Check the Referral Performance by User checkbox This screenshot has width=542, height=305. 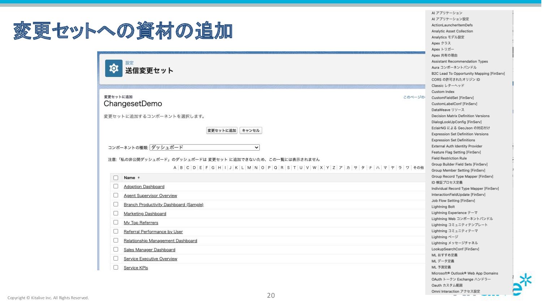pos(116,232)
